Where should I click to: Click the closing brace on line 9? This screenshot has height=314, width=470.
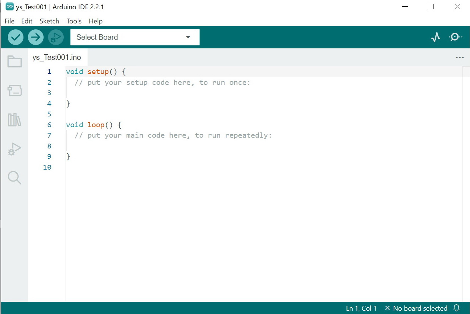click(68, 156)
